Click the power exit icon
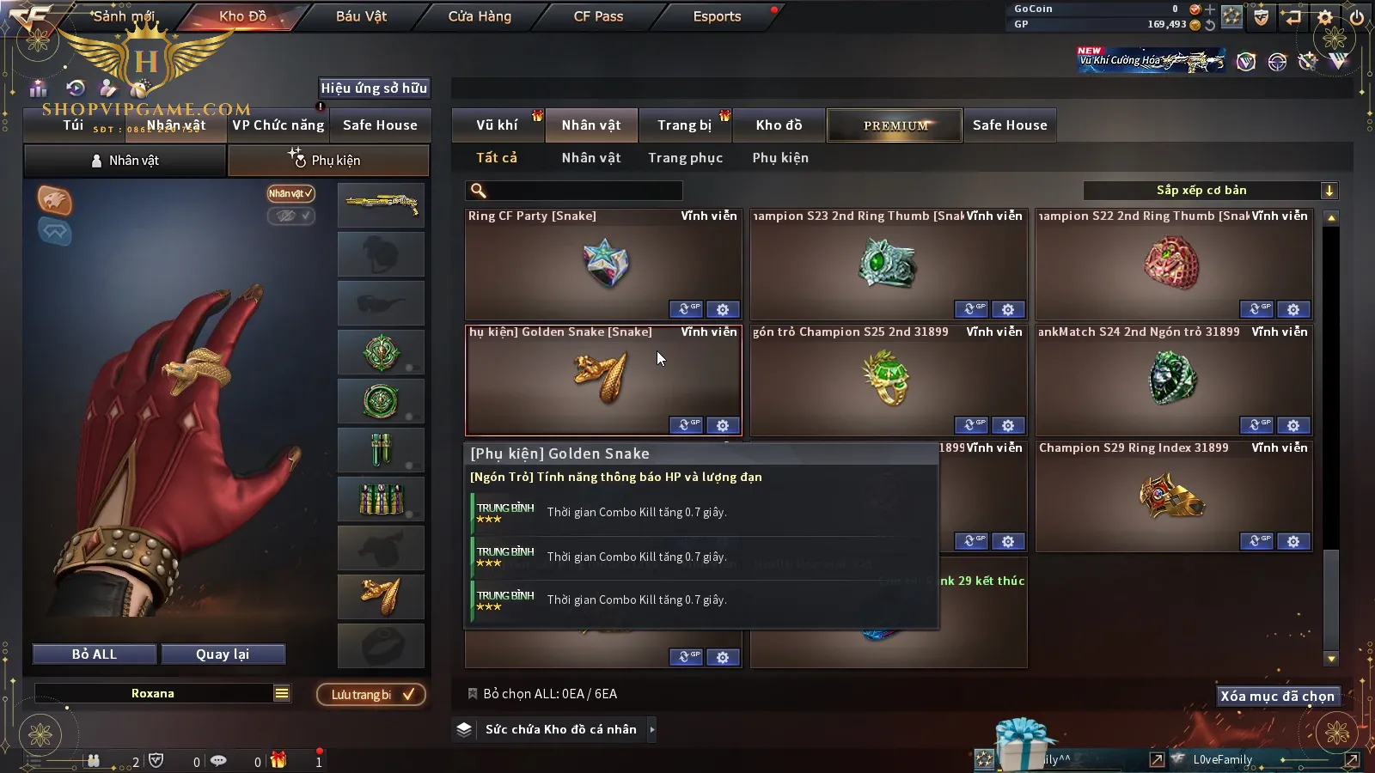The image size is (1375, 773). [1357, 16]
